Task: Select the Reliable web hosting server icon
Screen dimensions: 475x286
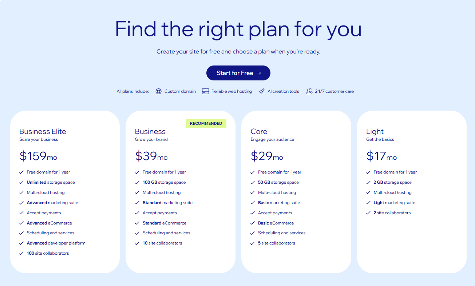Action: tap(205, 91)
